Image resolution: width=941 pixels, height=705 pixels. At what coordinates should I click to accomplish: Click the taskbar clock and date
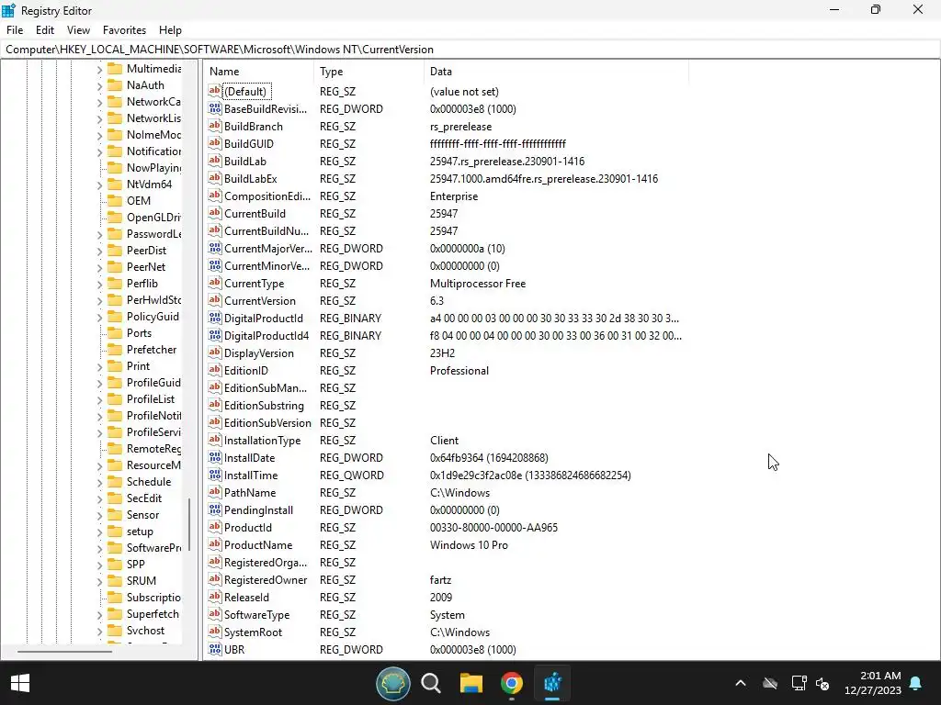(873, 683)
